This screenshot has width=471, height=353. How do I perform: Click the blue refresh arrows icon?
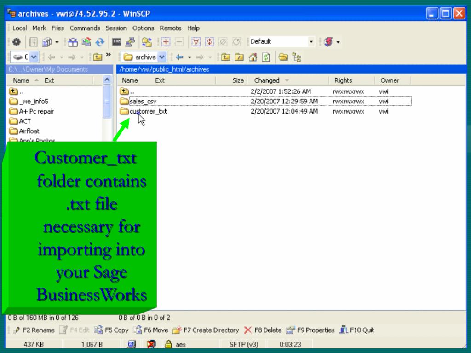pyautogui.click(x=100, y=42)
